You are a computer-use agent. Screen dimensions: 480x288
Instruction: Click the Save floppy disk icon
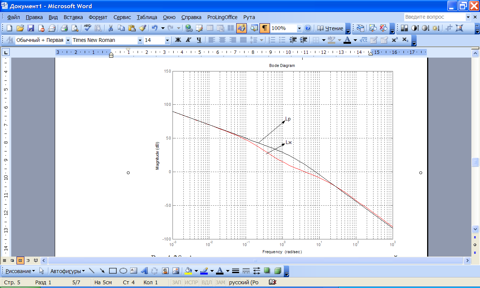point(31,28)
